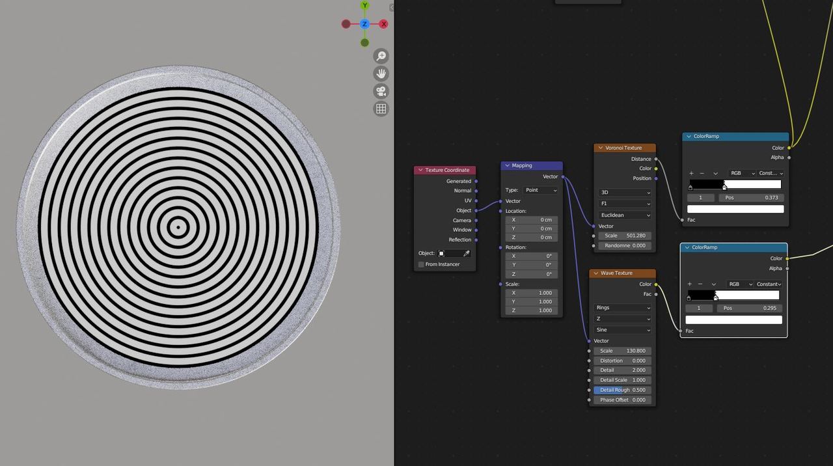Open upper ColorRamp Constant interpolation dropdown
833x466 pixels.
(771, 173)
